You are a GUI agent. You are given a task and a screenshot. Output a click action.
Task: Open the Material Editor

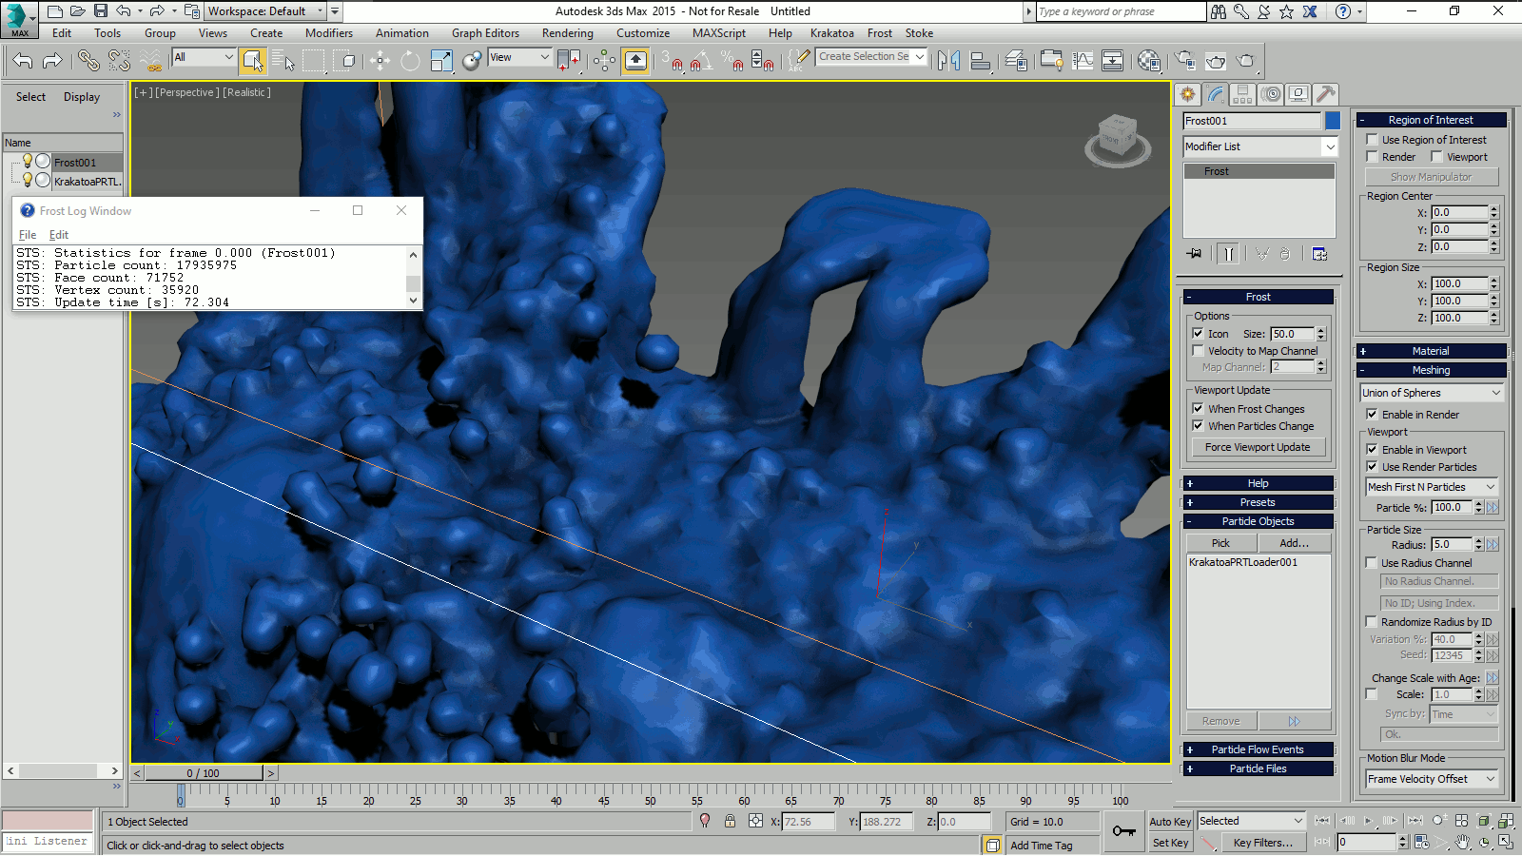(1148, 61)
